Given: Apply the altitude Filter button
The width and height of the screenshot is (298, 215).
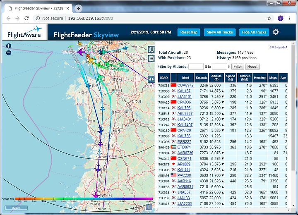Looking at the screenshot, I should tap(238, 67).
